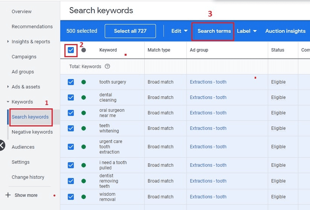
Task: Click green status dot for teeth whitening
Action: [84, 128]
